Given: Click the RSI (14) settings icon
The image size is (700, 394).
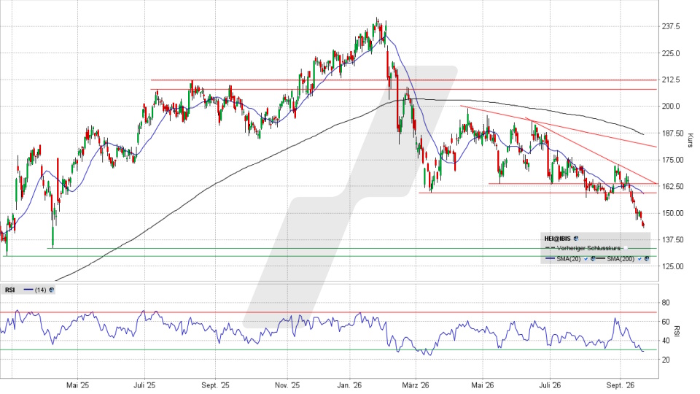Looking at the screenshot, I should pyautogui.click(x=52, y=290).
